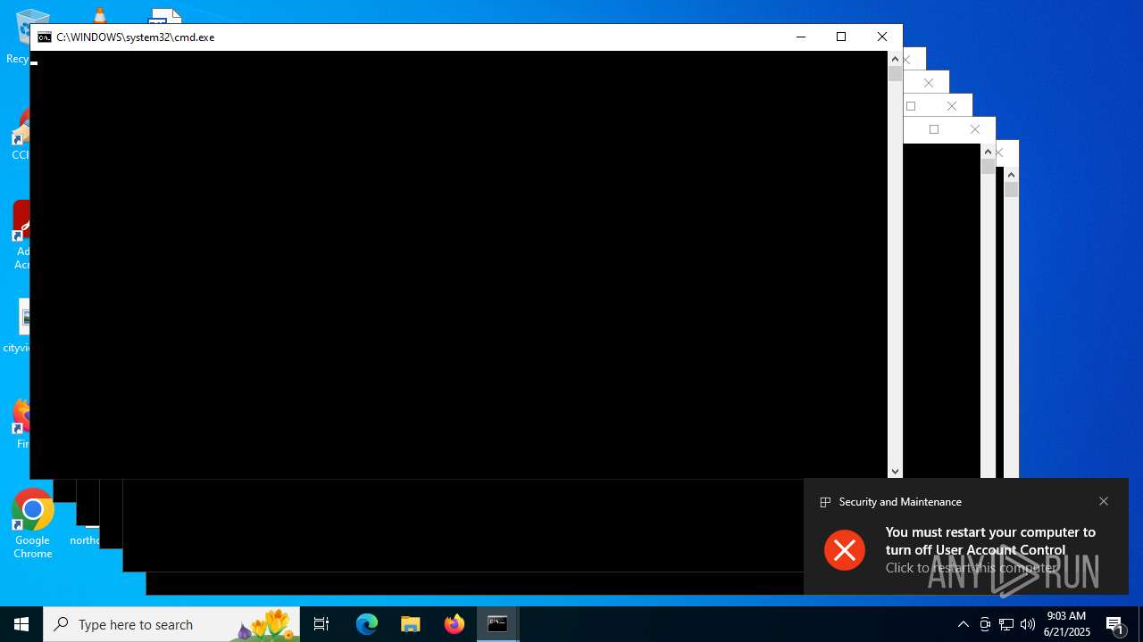Click the network tray icon

tap(1006, 624)
